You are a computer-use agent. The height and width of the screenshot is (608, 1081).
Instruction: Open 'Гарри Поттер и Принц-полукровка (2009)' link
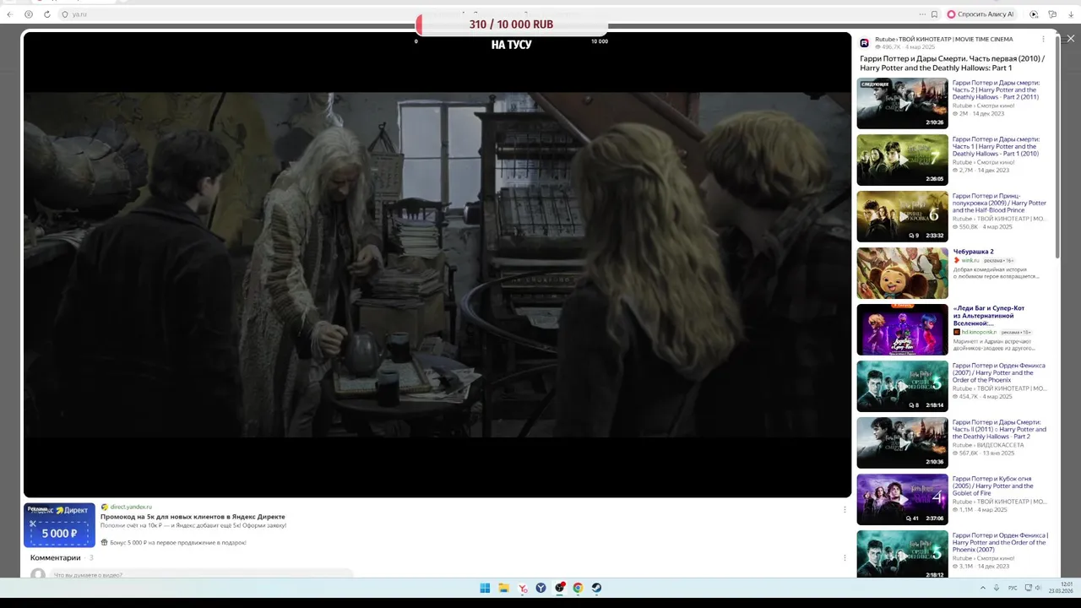999,204
